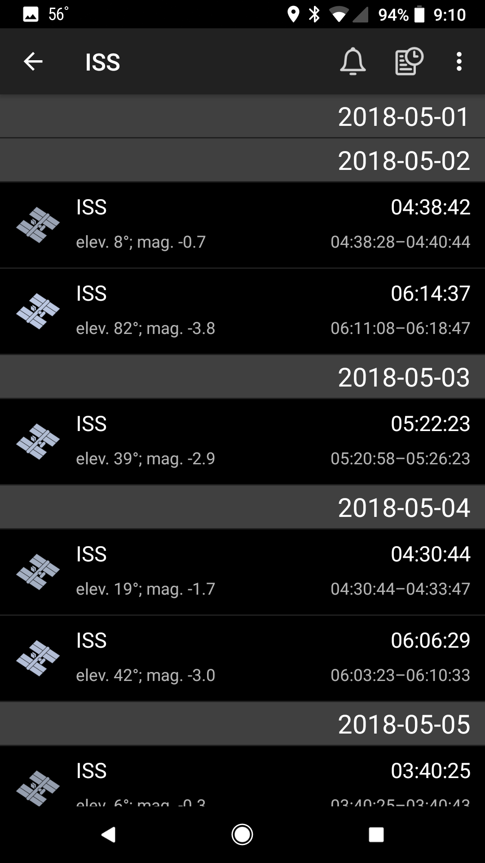Image resolution: width=485 pixels, height=863 pixels.
Task: Open pass lasting 06:03:23–06:10:33
Action: click(400, 675)
